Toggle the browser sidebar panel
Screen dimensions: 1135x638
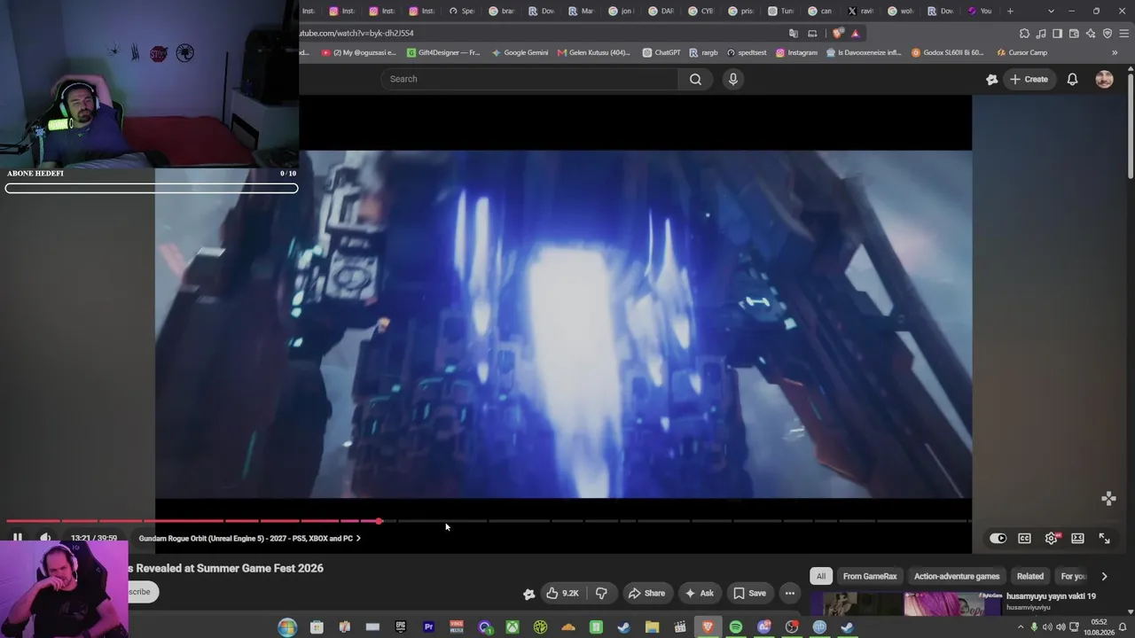(1057, 34)
